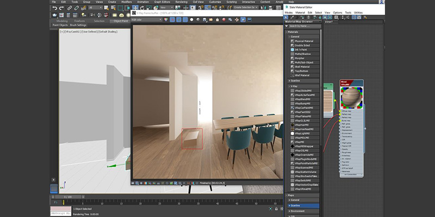Viewport: 435px width, 217px height.
Task: Open the Rendering menu
Action: point(181,2)
